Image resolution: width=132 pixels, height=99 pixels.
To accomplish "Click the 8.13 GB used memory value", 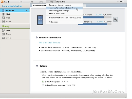I will [x=99, y=15].
